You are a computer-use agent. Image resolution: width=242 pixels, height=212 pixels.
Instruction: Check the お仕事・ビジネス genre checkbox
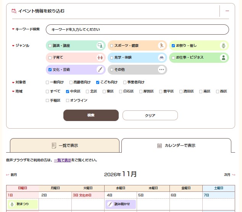pyautogui.click(x=173, y=58)
